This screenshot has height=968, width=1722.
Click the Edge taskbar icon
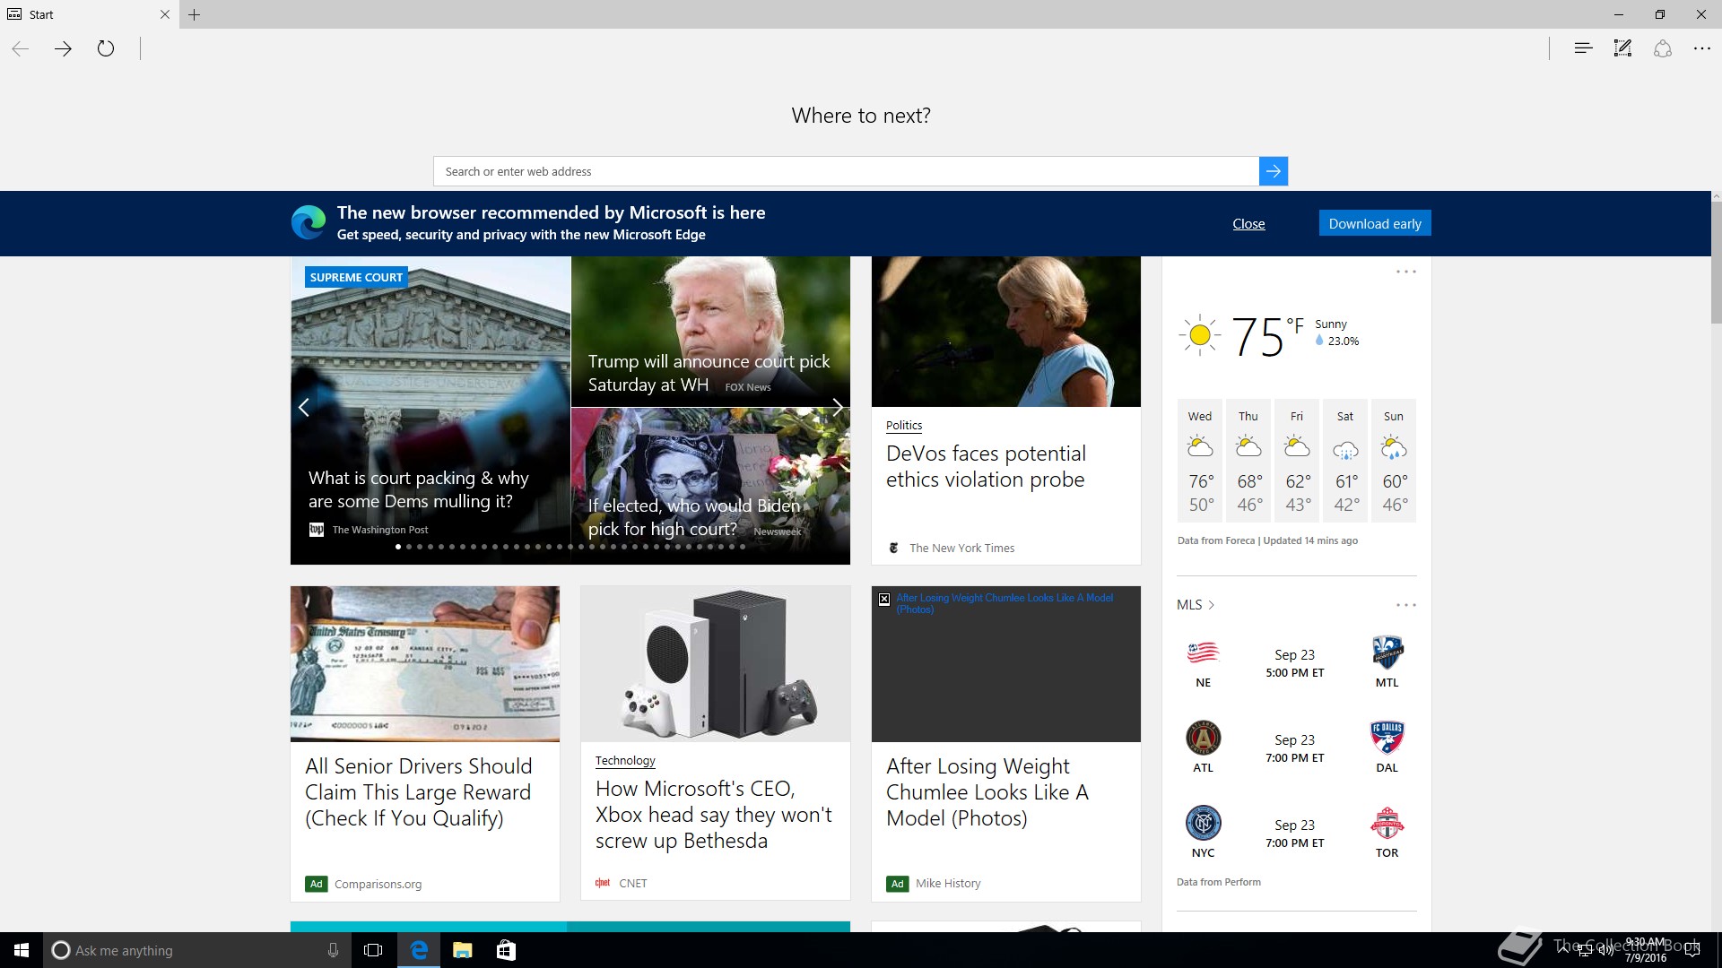point(418,950)
